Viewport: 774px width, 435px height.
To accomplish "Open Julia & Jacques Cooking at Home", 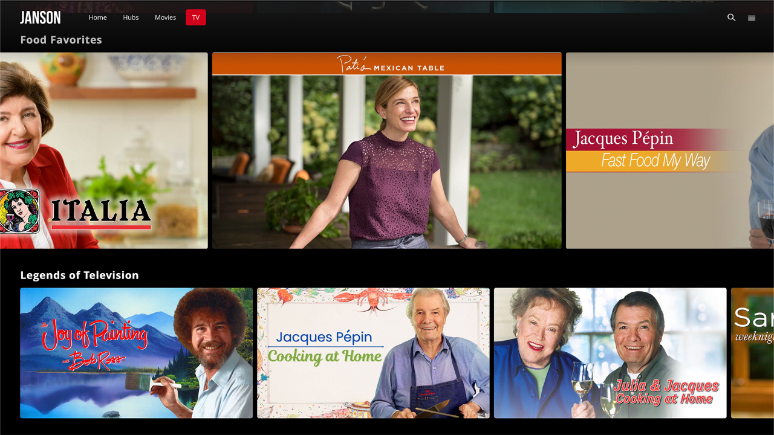I will (x=610, y=353).
